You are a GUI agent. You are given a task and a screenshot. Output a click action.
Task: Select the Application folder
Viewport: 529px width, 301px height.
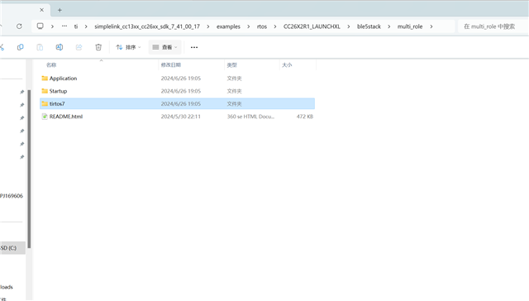point(177,79)
